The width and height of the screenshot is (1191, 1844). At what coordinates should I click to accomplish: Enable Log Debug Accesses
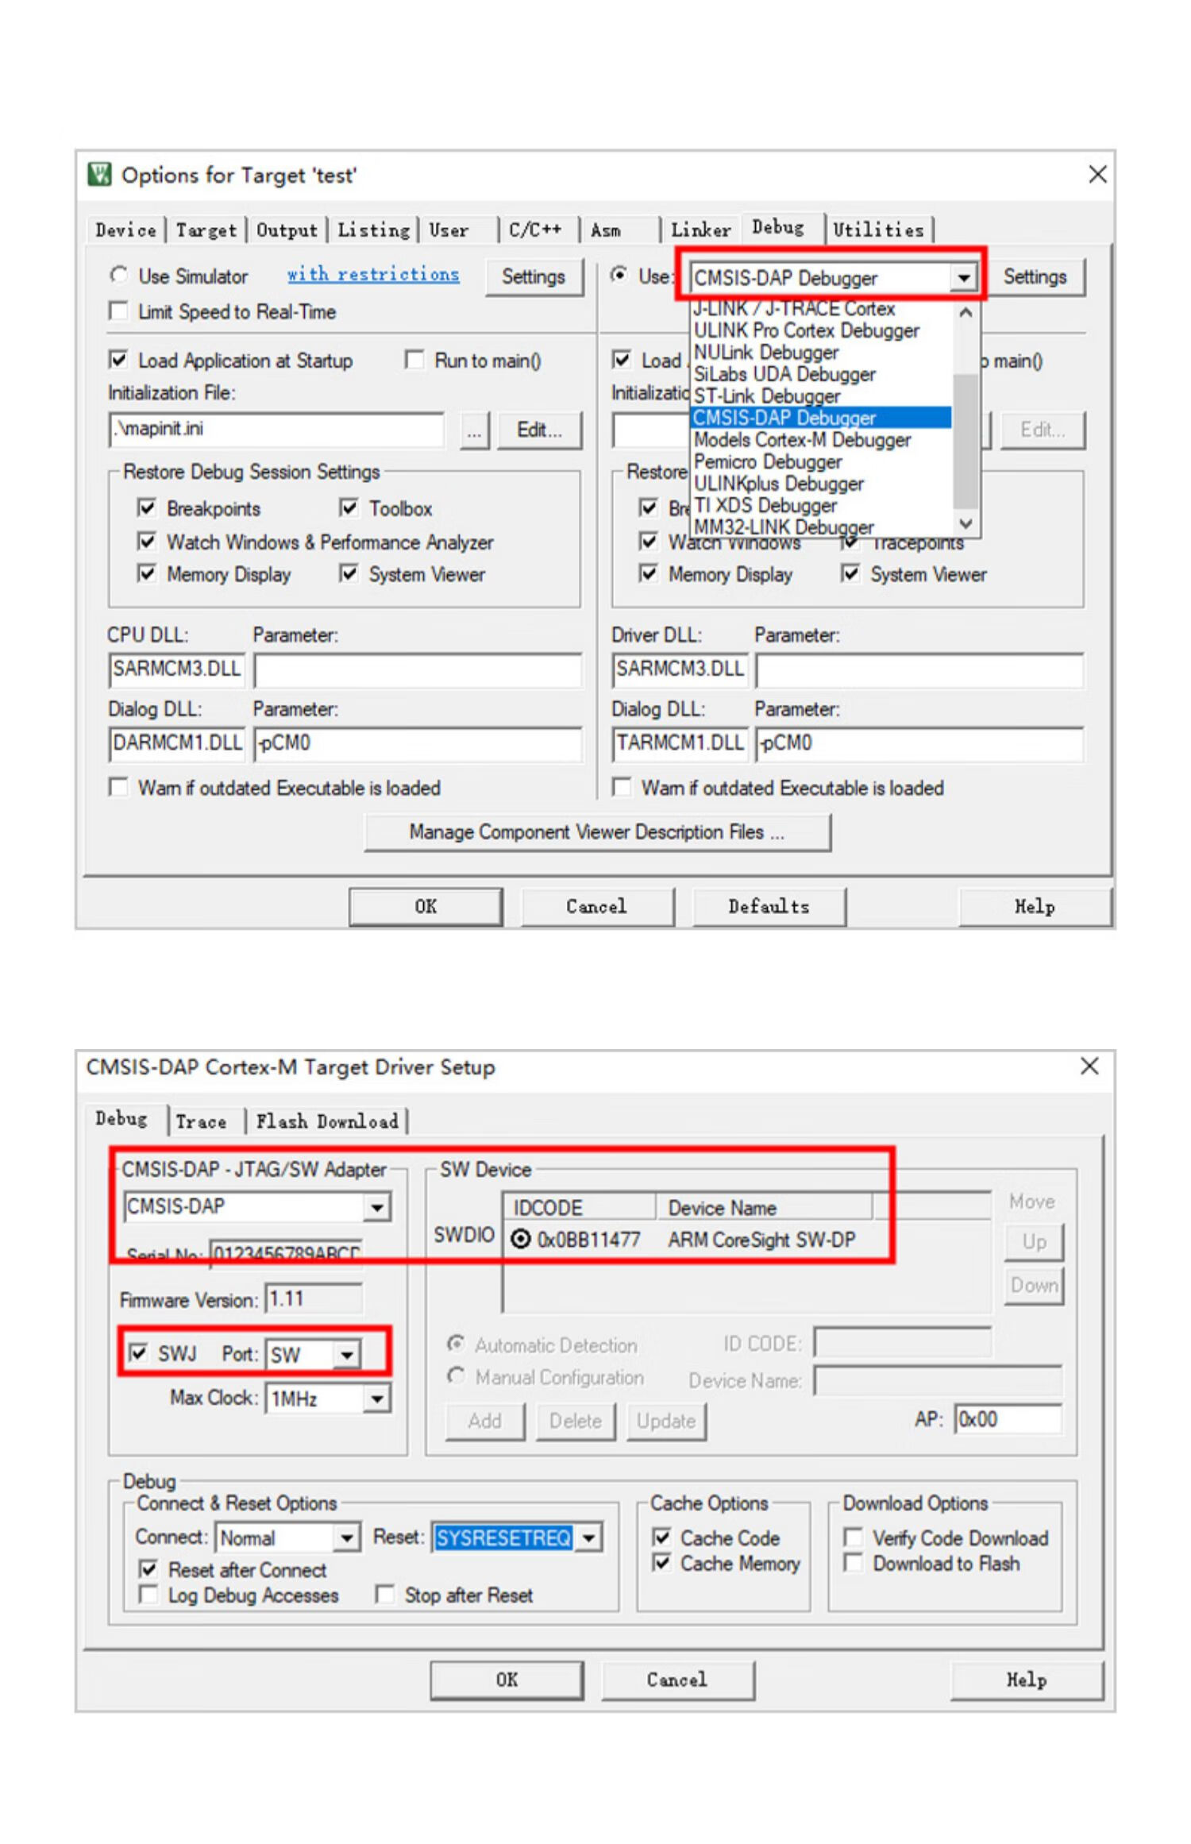point(148,1594)
